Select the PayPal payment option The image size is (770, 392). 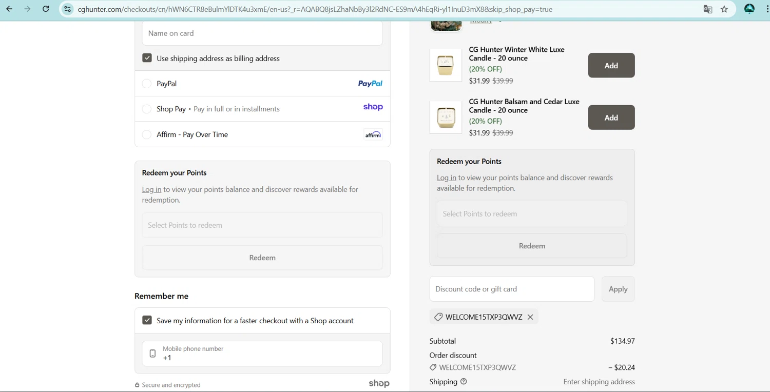click(x=147, y=84)
